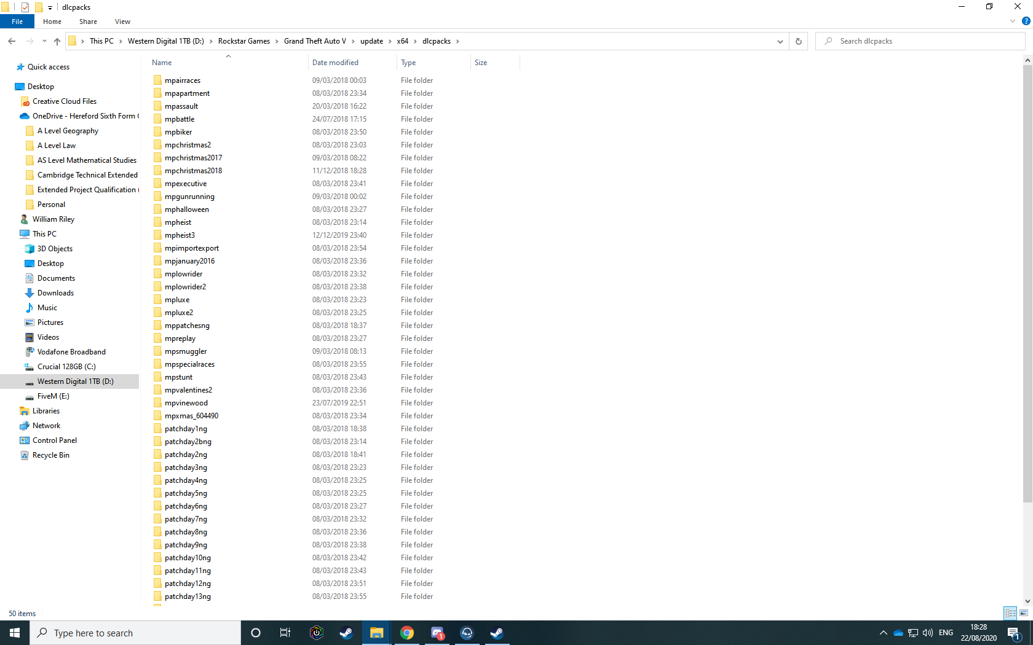Select the mpchristmas2018 folder
The width and height of the screenshot is (1033, 645).
(x=193, y=171)
